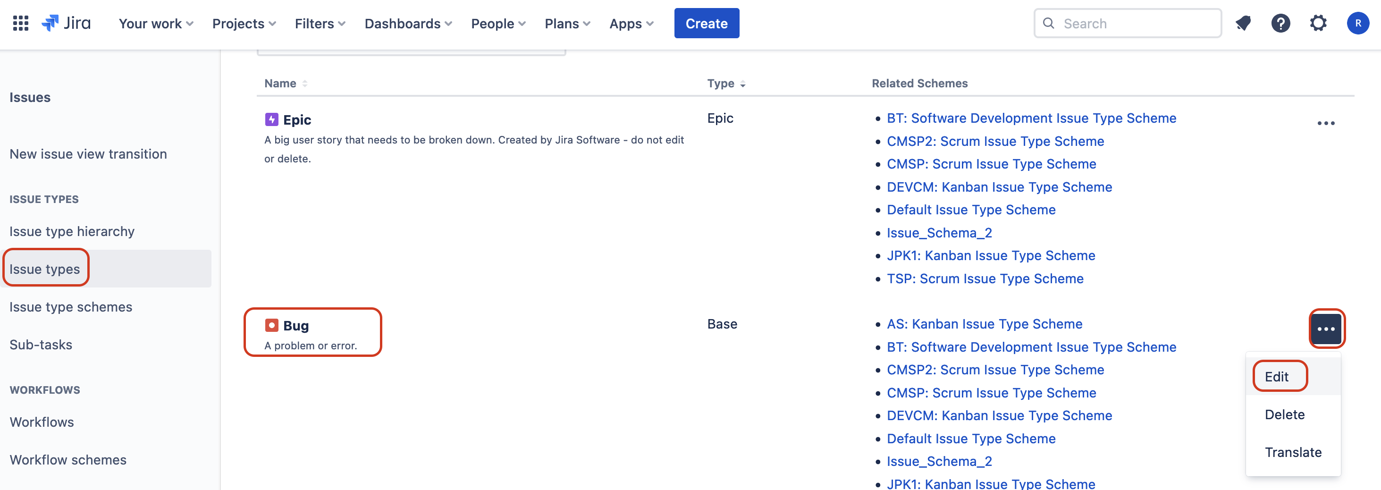Open Epic's DEVCM: Kanban Issue Type Scheme
The height and width of the screenshot is (490, 1381).
tap(999, 186)
